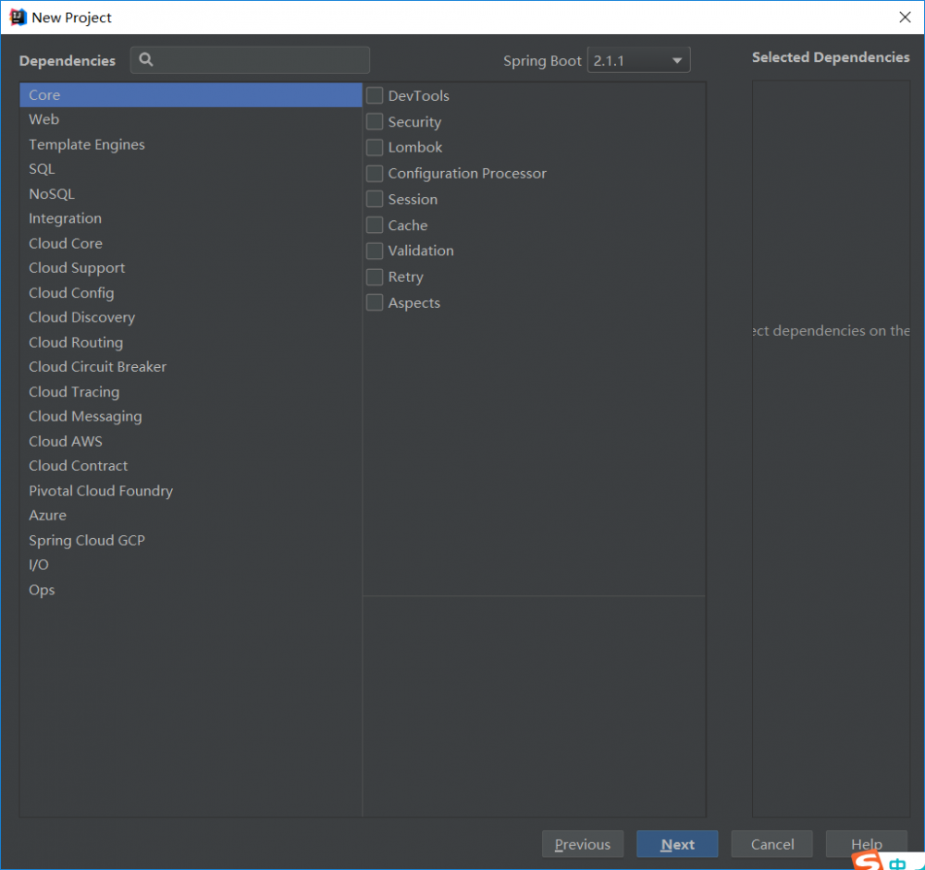Focus the dependencies search field
This screenshot has width=925, height=870.
click(250, 59)
